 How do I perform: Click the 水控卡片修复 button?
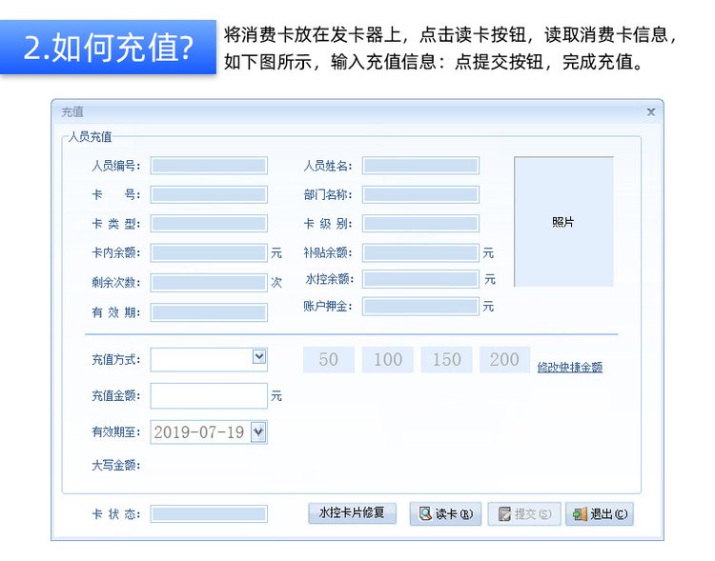coord(352,513)
